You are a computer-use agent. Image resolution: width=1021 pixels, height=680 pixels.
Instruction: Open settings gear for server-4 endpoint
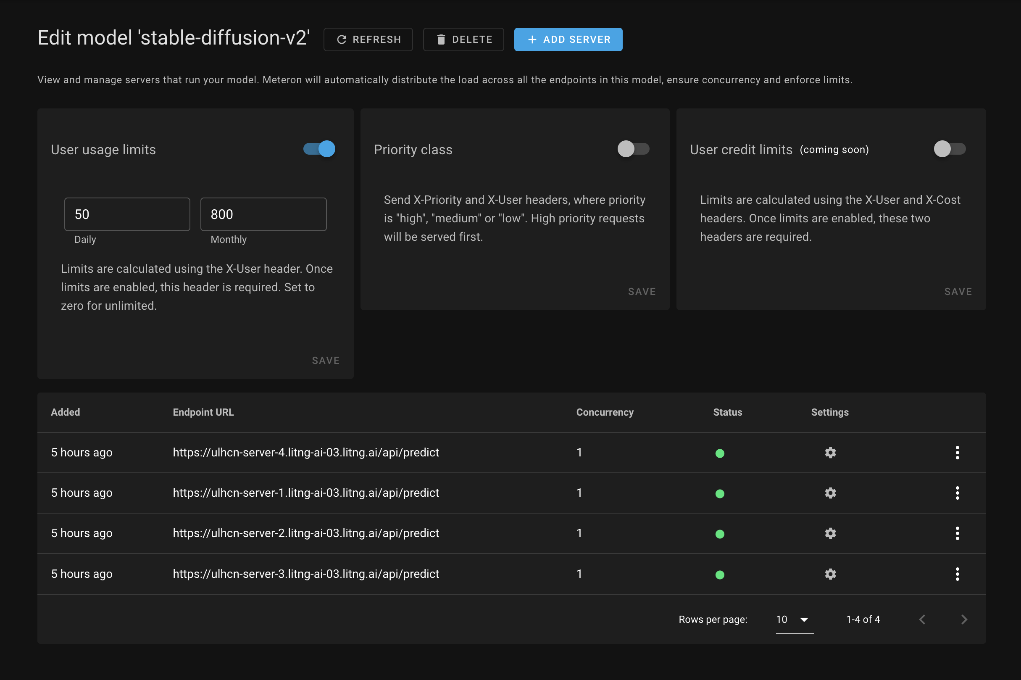(x=830, y=452)
